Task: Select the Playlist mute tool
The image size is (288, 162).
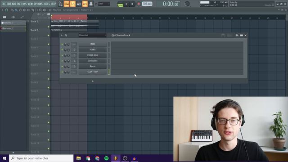Action: click(x=24, y=10)
